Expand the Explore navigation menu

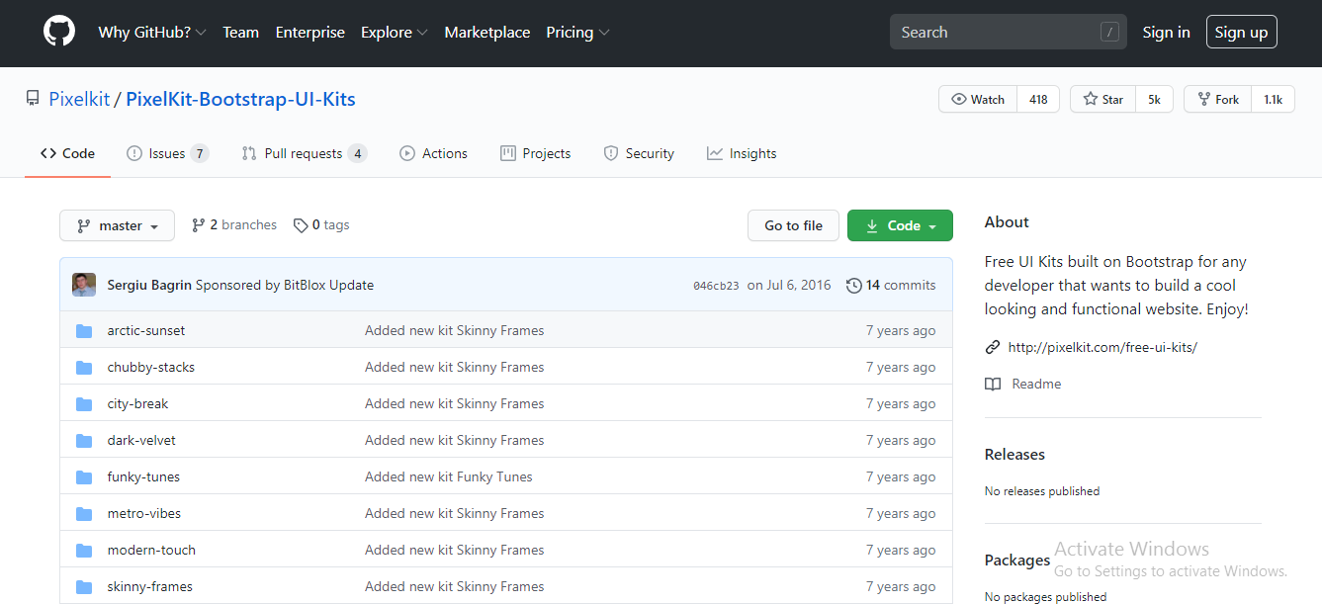click(394, 32)
